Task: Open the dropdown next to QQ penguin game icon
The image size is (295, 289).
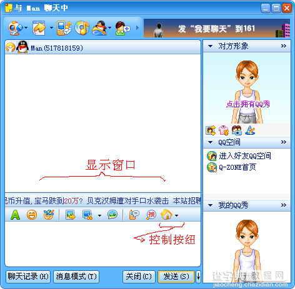Action: pos(110,27)
